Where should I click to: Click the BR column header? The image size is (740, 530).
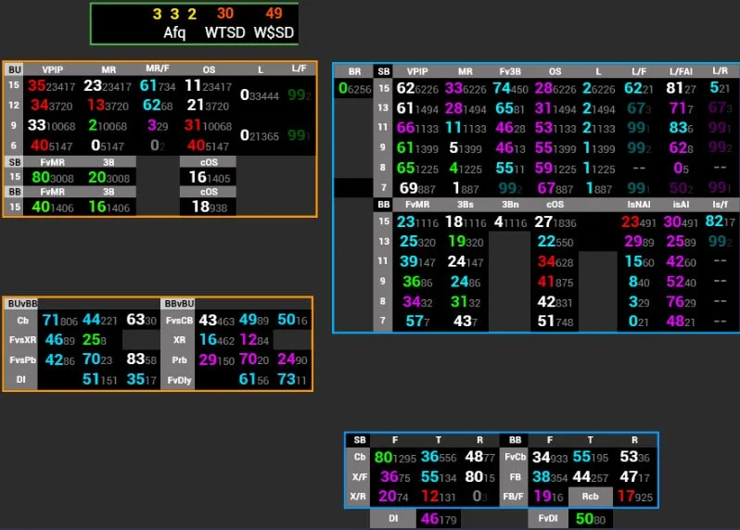(x=354, y=71)
